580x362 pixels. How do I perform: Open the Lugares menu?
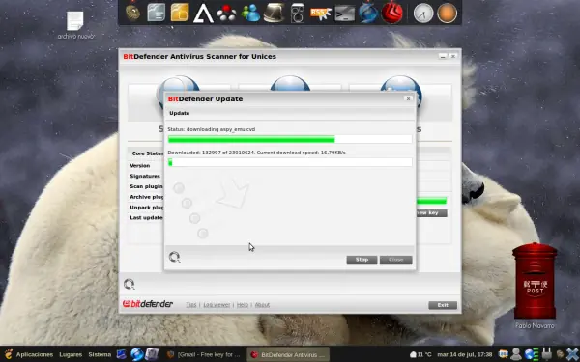[x=71, y=354]
